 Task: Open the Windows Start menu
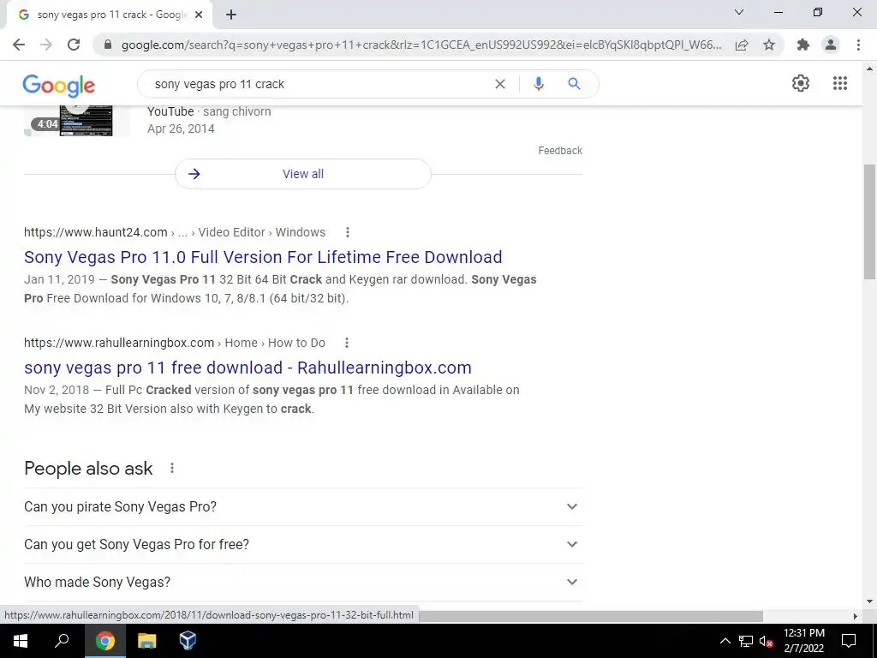[x=21, y=641]
